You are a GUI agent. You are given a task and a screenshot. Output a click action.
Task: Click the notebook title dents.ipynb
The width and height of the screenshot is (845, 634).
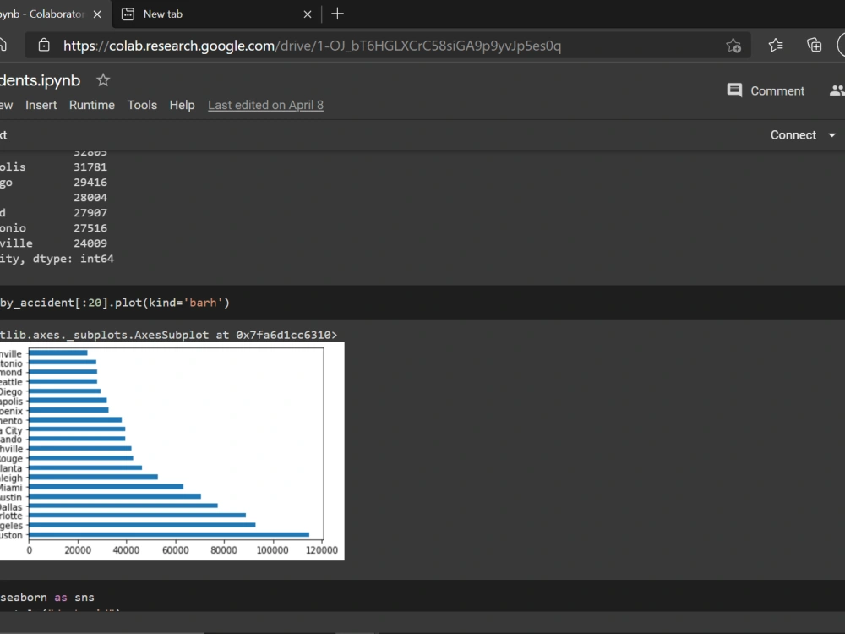coord(40,80)
